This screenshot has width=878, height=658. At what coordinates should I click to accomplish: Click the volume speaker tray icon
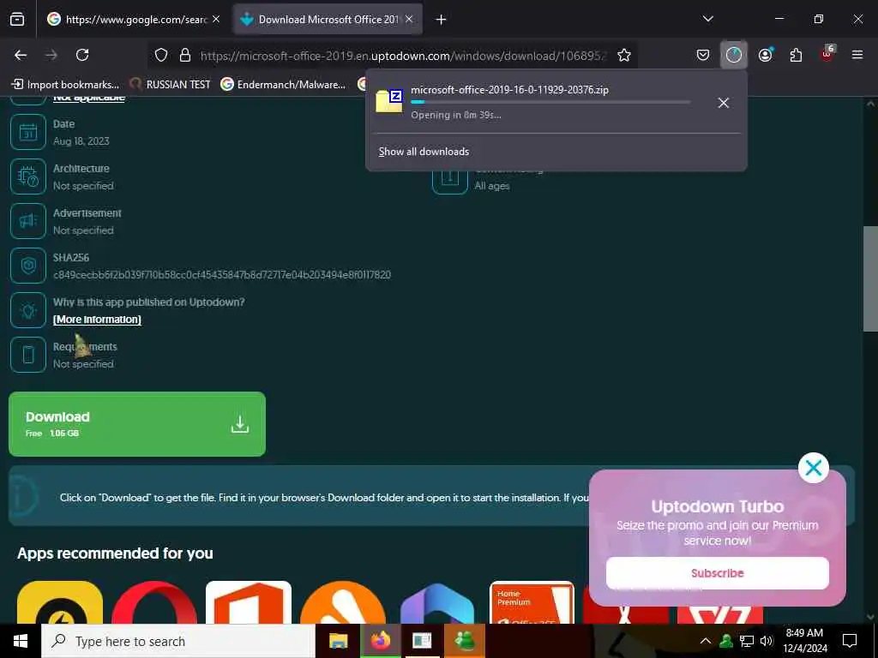pos(766,641)
